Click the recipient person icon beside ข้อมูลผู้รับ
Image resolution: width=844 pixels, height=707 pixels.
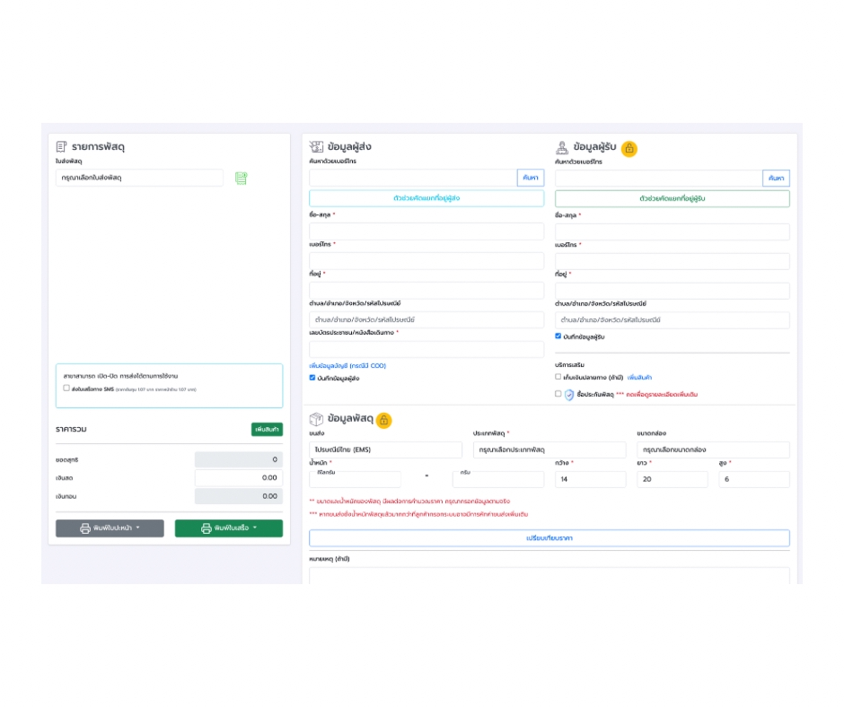pyautogui.click(x=563, y=148)
